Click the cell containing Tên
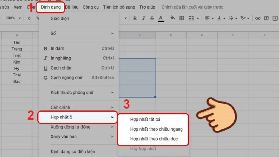Viewport: 279px width, 157px height. pyautogui.click(x=17, y=43)
